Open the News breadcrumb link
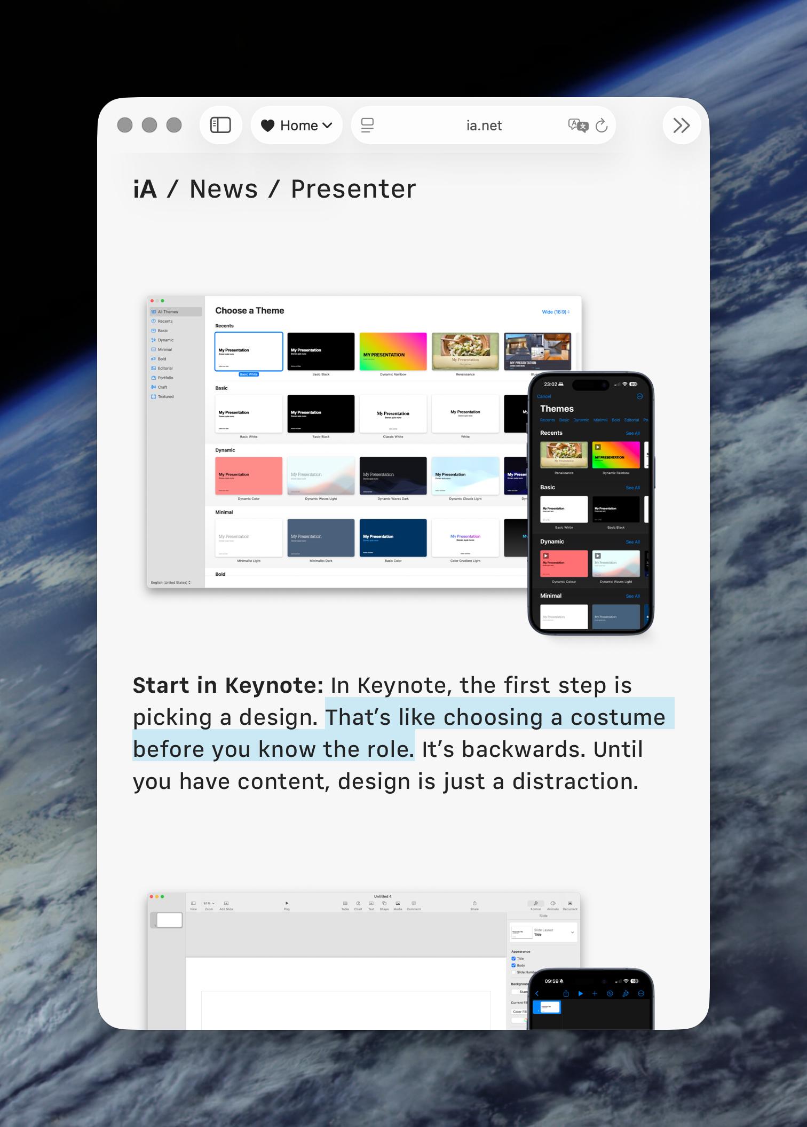This screenshot has width=807, height=1127. point(224,189)
